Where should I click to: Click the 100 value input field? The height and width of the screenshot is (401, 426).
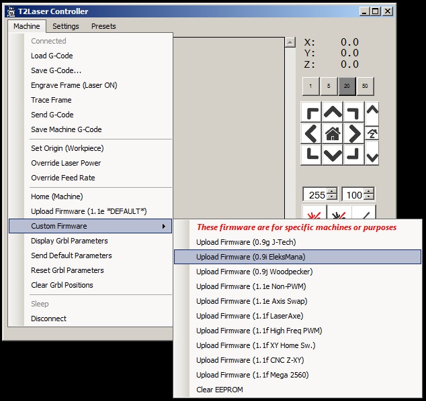(x=353, y=194)
